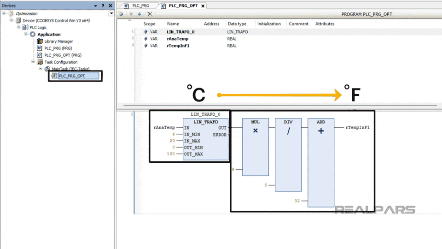Click the Library Manager books icon

pyautogui.click(x=40, y=41)
